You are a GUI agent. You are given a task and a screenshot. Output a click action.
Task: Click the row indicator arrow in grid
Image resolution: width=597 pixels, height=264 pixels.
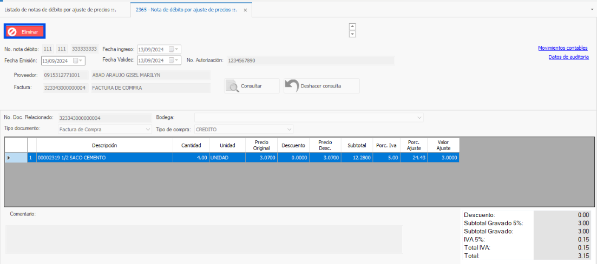tap(8, 158)
